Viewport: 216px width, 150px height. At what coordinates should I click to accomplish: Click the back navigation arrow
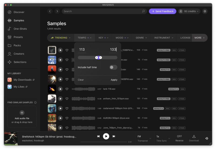tap(50, 11)
